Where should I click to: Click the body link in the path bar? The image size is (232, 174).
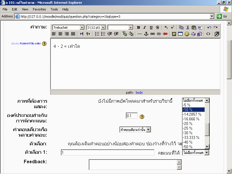click(x=139, y=93)
